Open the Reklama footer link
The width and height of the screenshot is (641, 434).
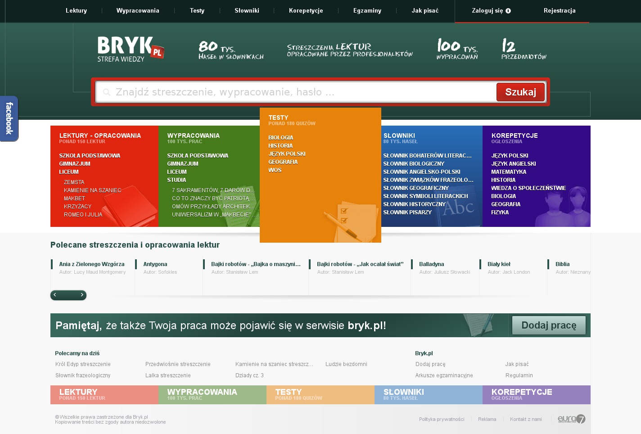(x=487, y=419)
